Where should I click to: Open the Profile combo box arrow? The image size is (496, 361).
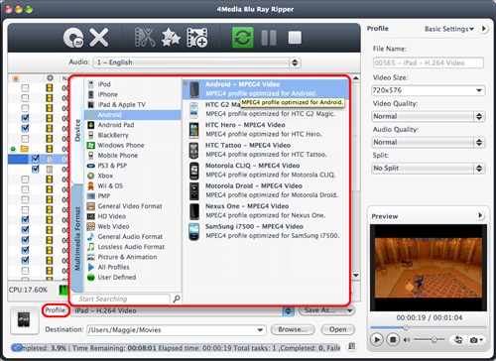pyautogui.click(x=288, y=310)
